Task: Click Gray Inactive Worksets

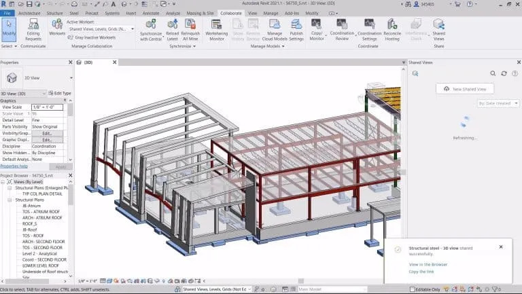Action: (92, 37)
